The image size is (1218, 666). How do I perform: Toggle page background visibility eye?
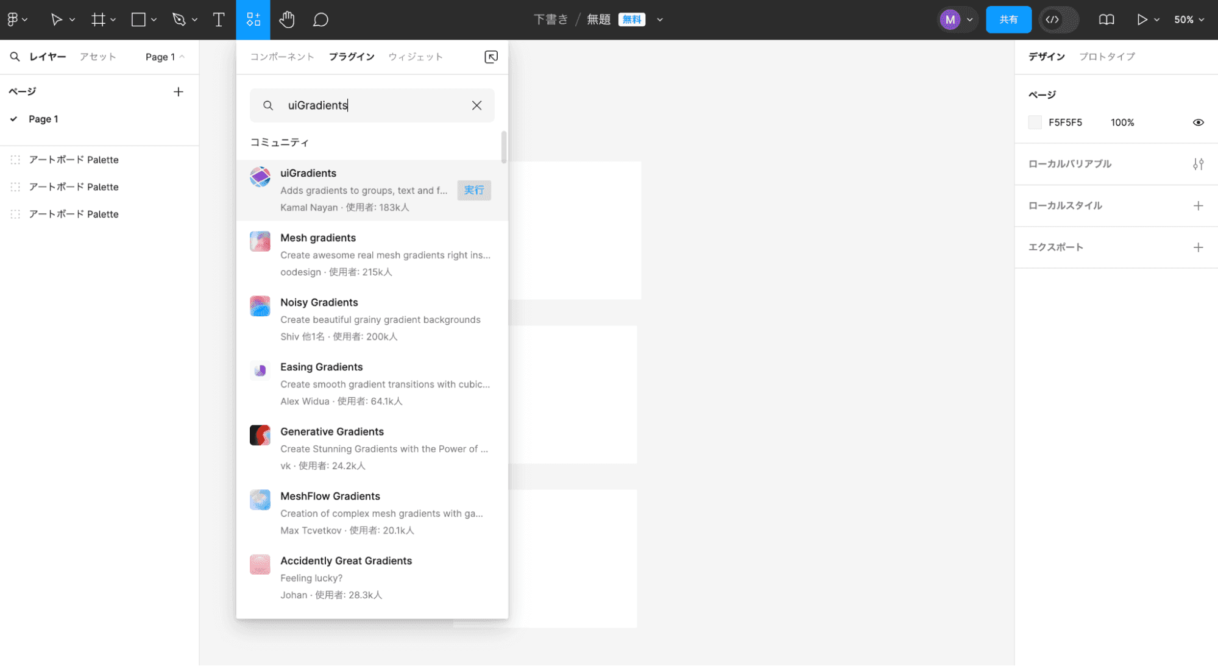pyautogui.click(x=1198, y=122)
